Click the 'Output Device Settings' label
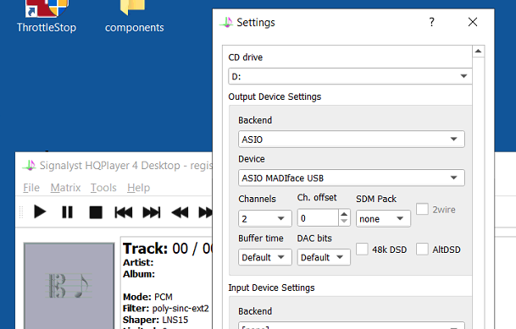 click(x=275, y=96)
